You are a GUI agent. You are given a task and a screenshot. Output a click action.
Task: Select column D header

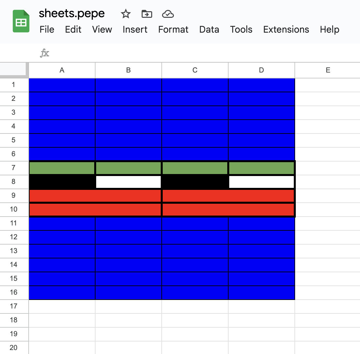coord(262,70)
